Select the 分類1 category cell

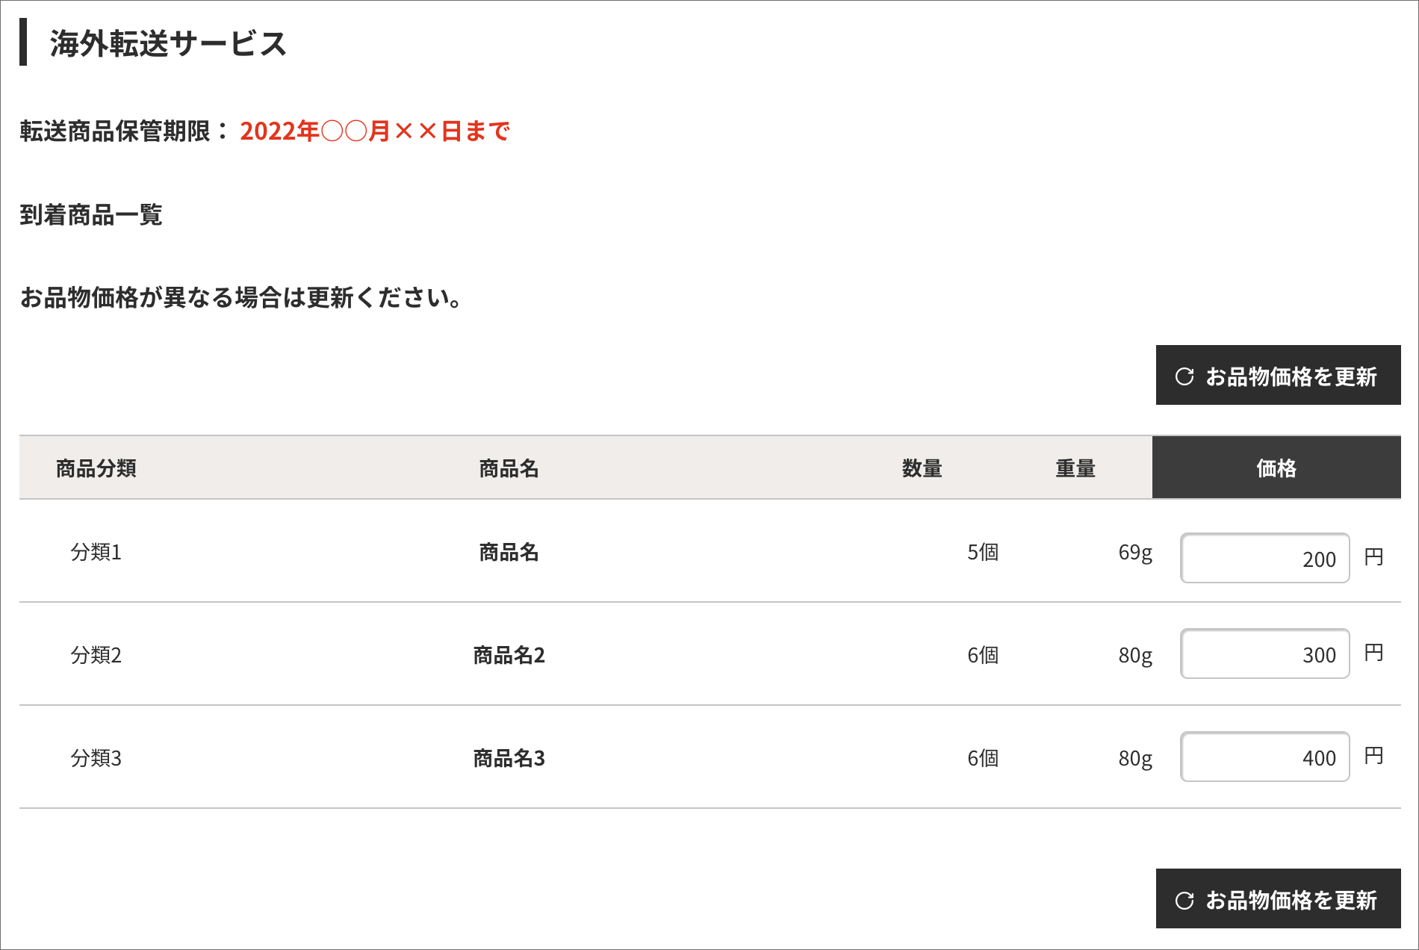(96, 552)
